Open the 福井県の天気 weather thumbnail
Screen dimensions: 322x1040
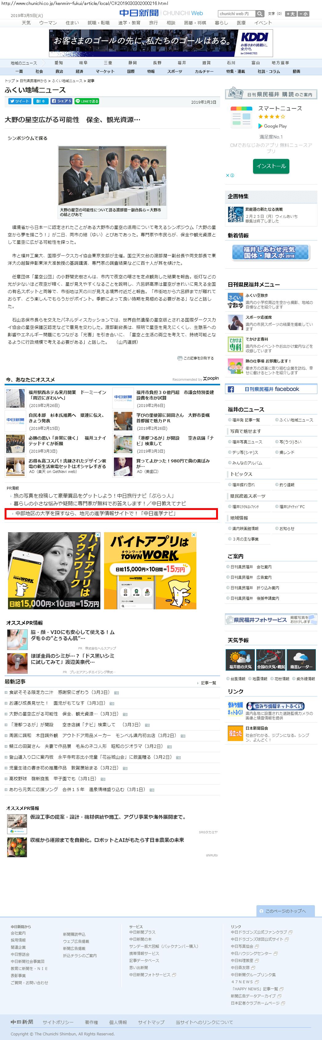click(x=240, y=660)
